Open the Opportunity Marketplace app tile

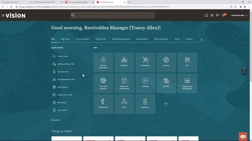187,83
